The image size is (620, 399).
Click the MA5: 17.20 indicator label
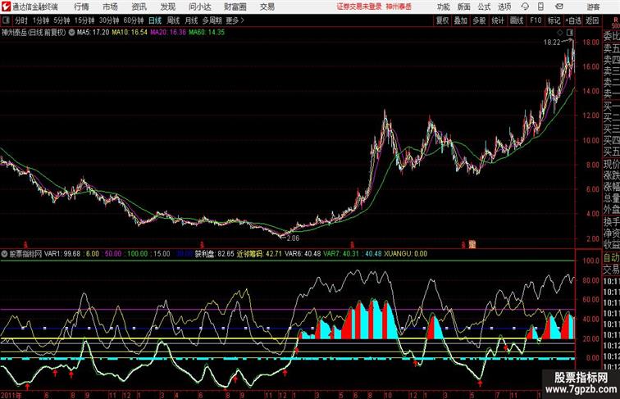point(93,33)
